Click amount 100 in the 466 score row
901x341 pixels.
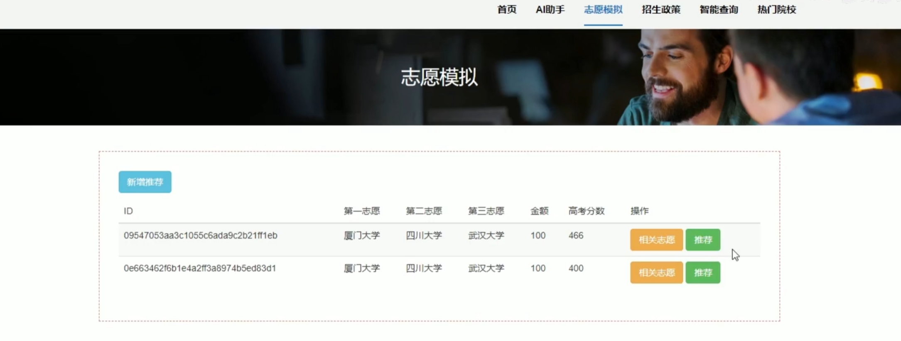coord(538,236)
